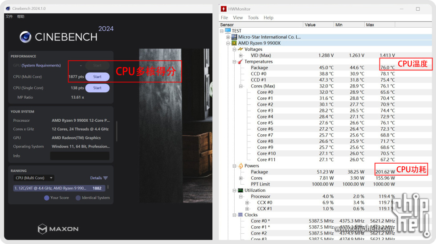Click the Maxon logo at bottom
This screenshot has height=244, width=436.
coord(58,229)
